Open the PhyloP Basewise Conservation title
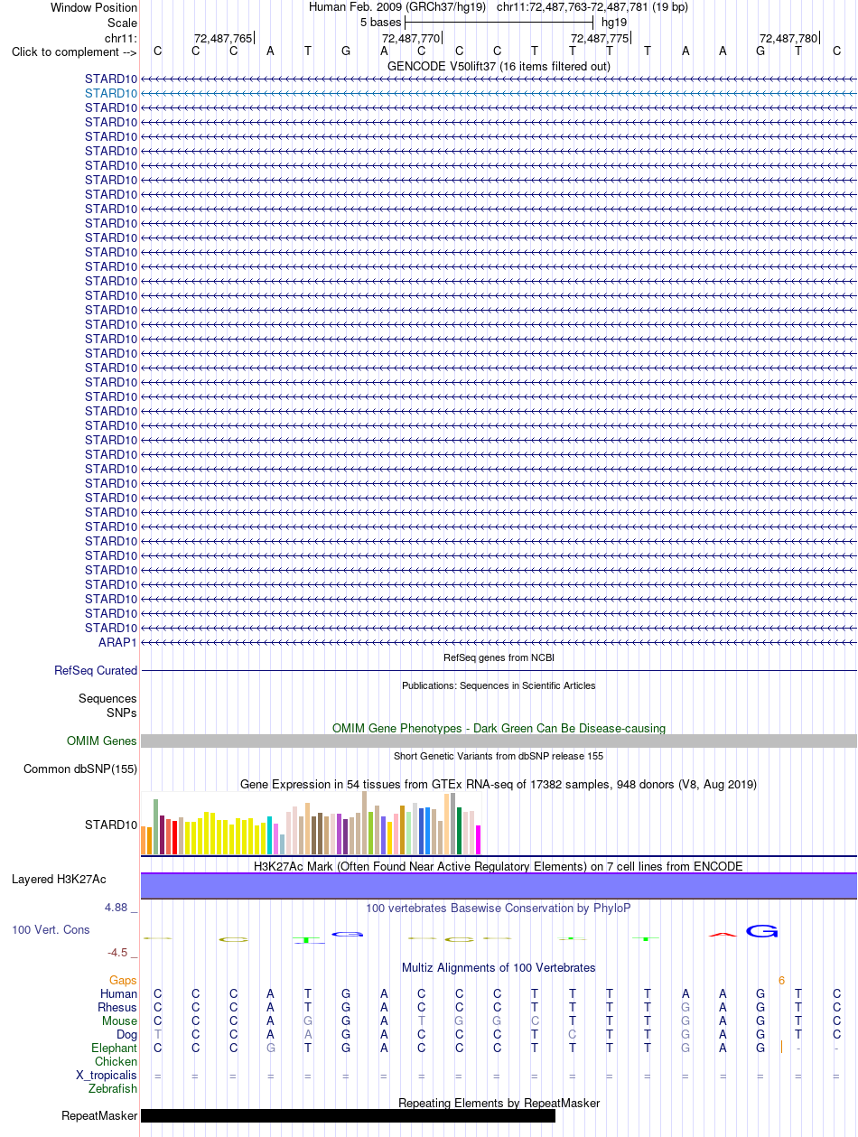The height and width of the screenshot is (1137, 858). (x=499, y=908)
